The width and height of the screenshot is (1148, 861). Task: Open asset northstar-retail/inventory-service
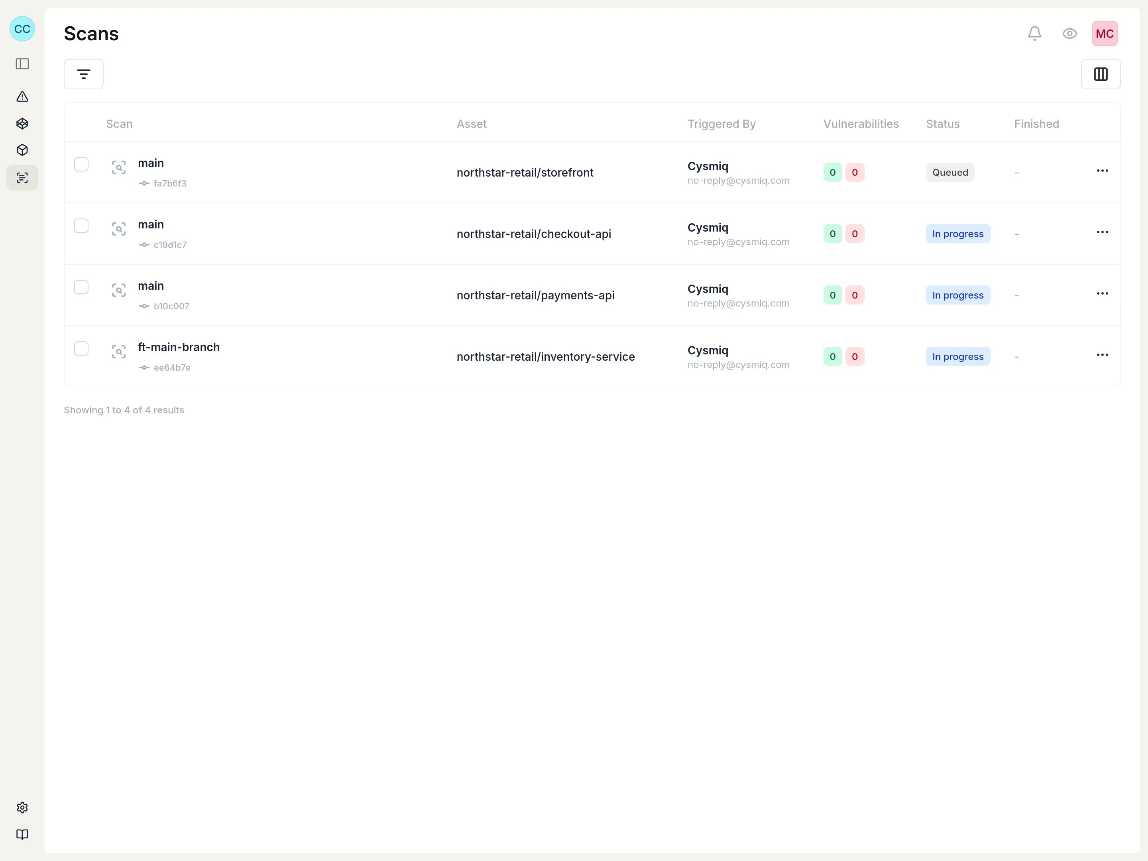point(545,356)
